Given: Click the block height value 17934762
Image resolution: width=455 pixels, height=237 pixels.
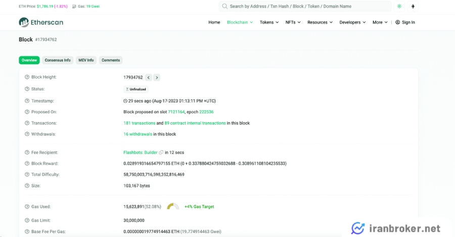Looking at the screenshot, I should pyautogui.click(x=133, y=77).
